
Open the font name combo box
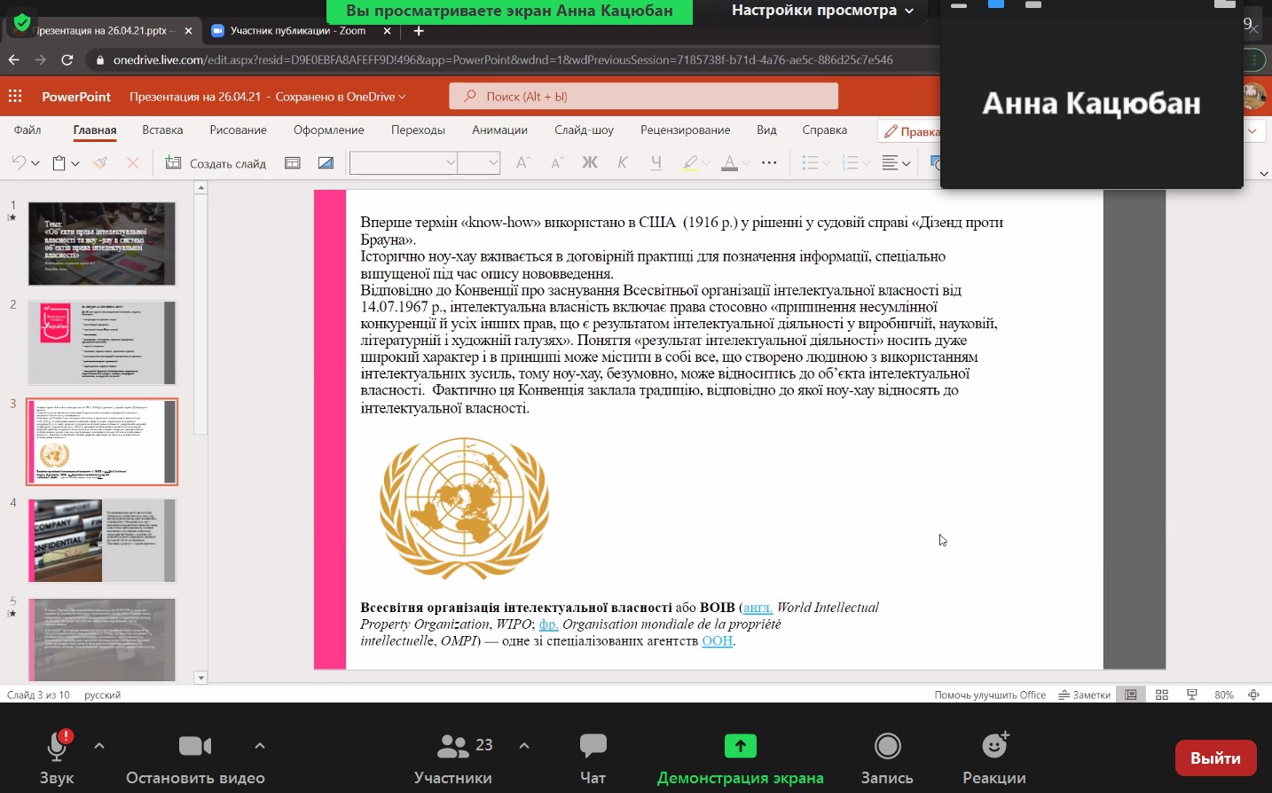click(x=404, y=162)
